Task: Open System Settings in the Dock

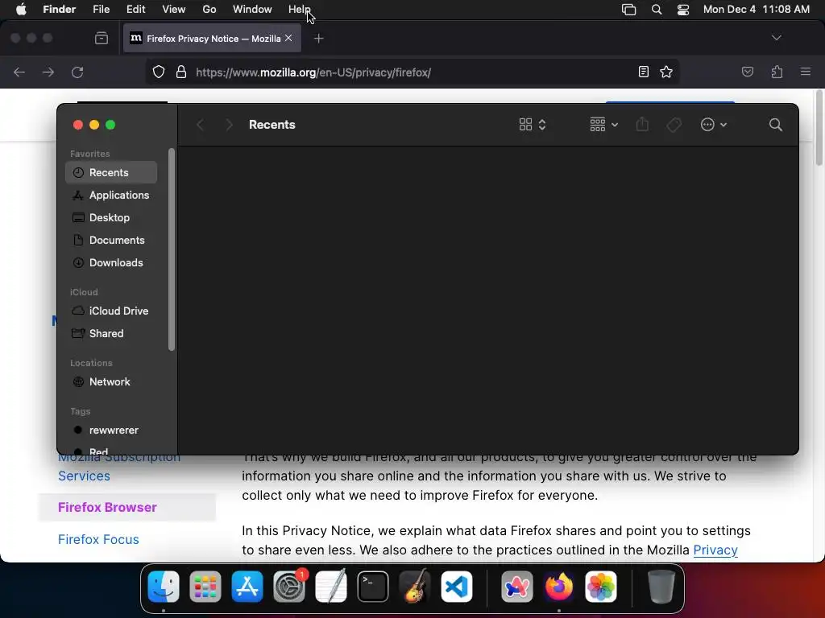Action: pyautogui.click(x=289, y=587)
